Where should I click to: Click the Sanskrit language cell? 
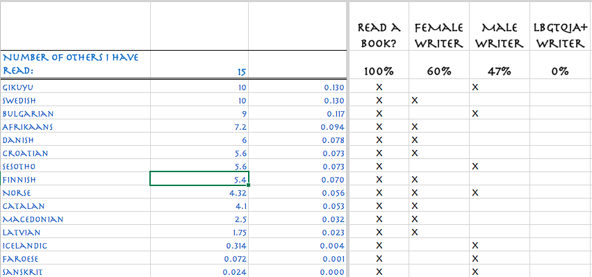(x=75, y=271)
